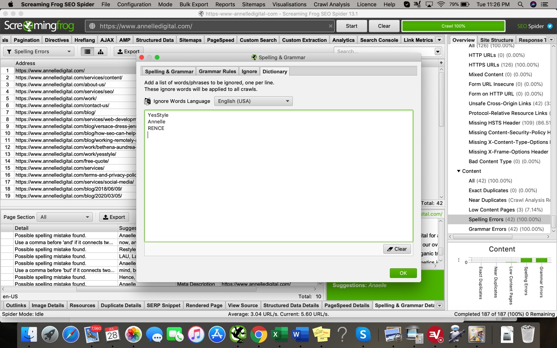The height and width of the screenshot is (348, 557).
Task: Click OK in Spelling & Grammar dialog
Action: pos(403,273)
